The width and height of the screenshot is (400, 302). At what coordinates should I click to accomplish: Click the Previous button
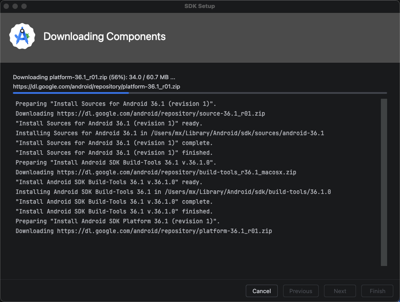[x=301, y=291]
